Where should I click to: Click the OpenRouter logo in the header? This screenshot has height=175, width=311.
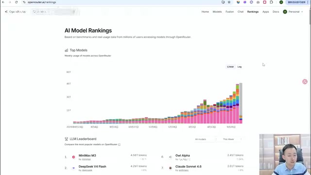(x=16, y=12)
